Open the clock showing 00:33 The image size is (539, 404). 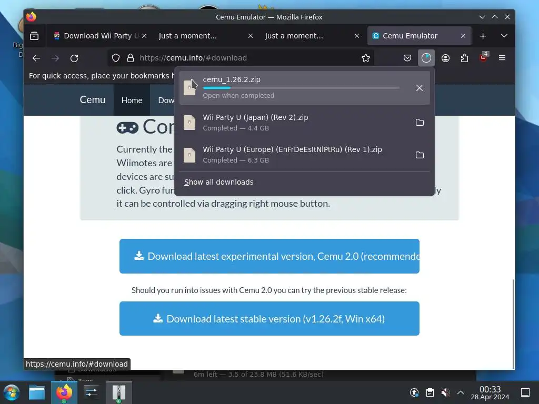[490, 392]
